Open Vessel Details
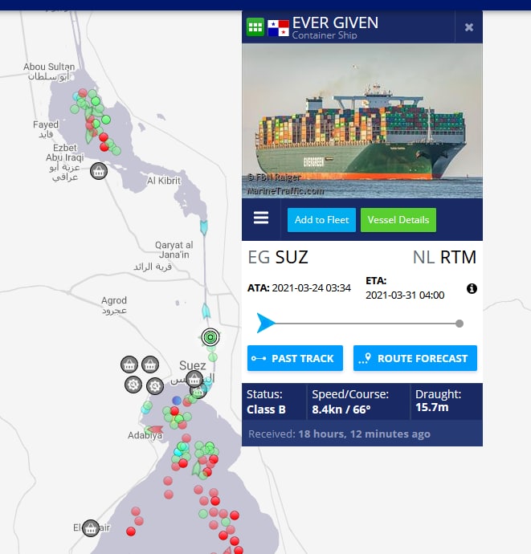Screen dimensions: 531x554 398,220
